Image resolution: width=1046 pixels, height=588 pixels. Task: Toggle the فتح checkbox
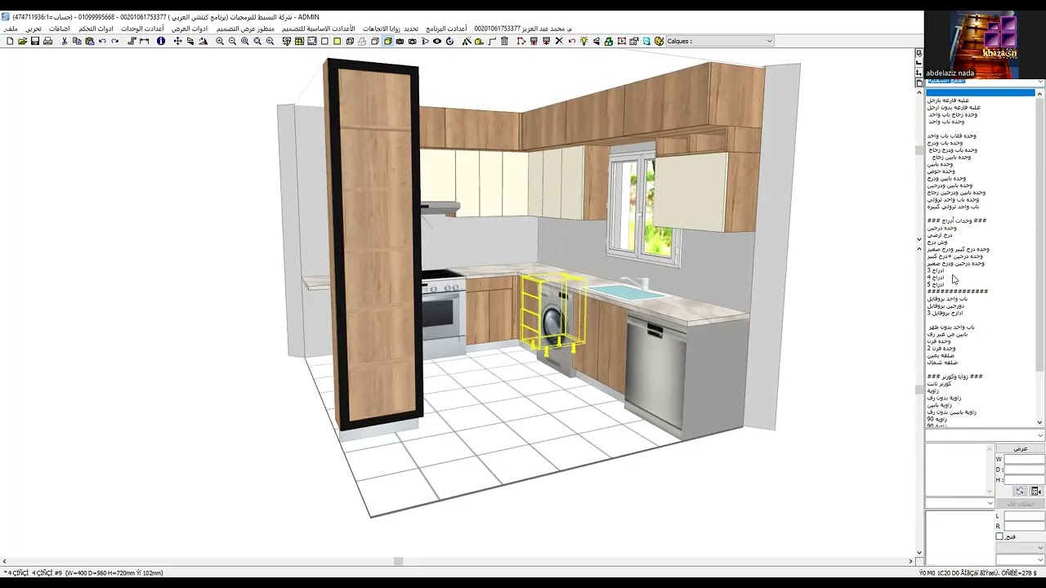coord(999,537)
